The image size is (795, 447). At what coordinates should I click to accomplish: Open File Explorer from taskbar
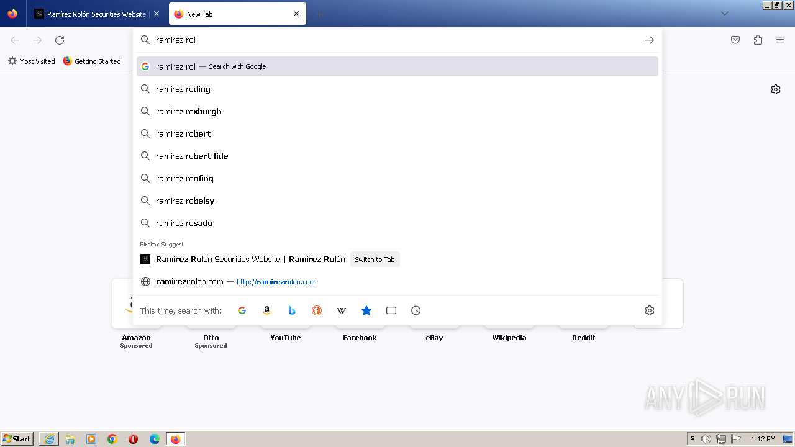(x=70, y=439)
